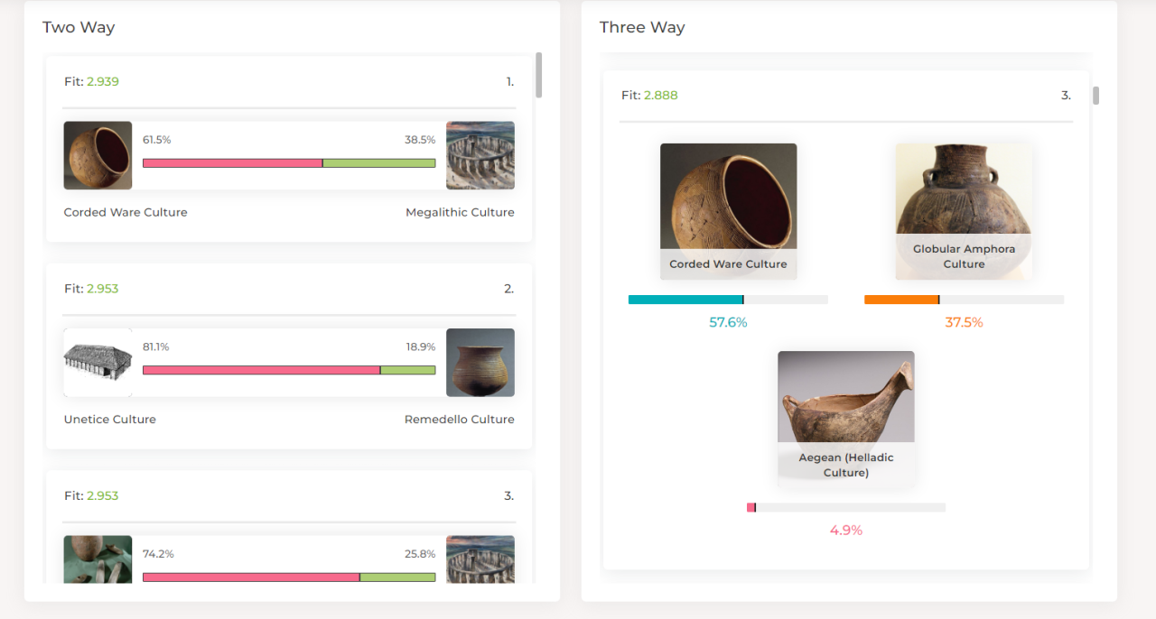Screen dimensions: 1156x619
Task: Click the 61.5% pink bar segment
Action: coord(233,163)
